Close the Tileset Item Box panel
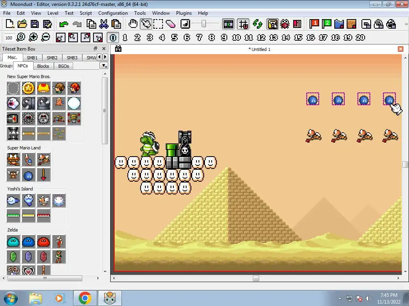409x306 pixels. (104, 49)
